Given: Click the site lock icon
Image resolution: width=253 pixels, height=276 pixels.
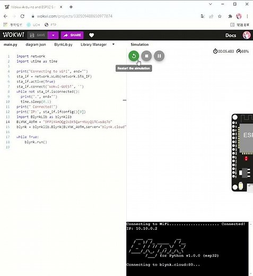Looking at the screenshot, I should tap(33, 16).
